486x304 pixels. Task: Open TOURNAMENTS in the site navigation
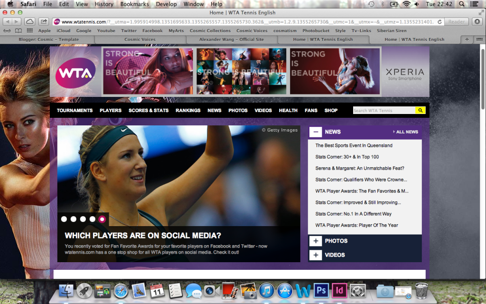(x=75, y=110)
